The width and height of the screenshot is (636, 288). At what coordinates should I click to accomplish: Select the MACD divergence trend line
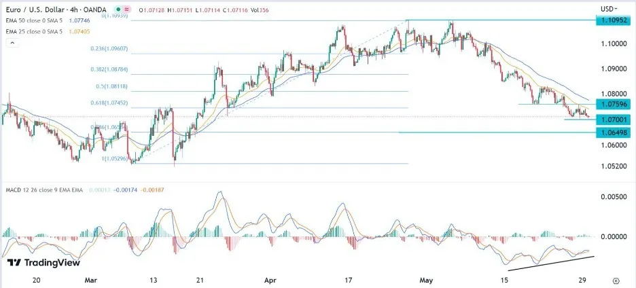coord(551,264)
